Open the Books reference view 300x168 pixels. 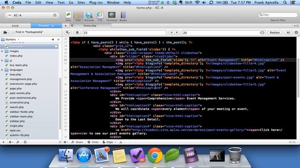point(123,17)
